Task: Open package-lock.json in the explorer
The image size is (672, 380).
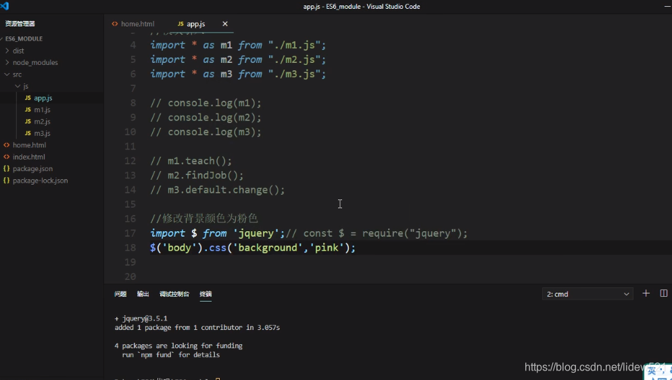Action: pos(41,181)
